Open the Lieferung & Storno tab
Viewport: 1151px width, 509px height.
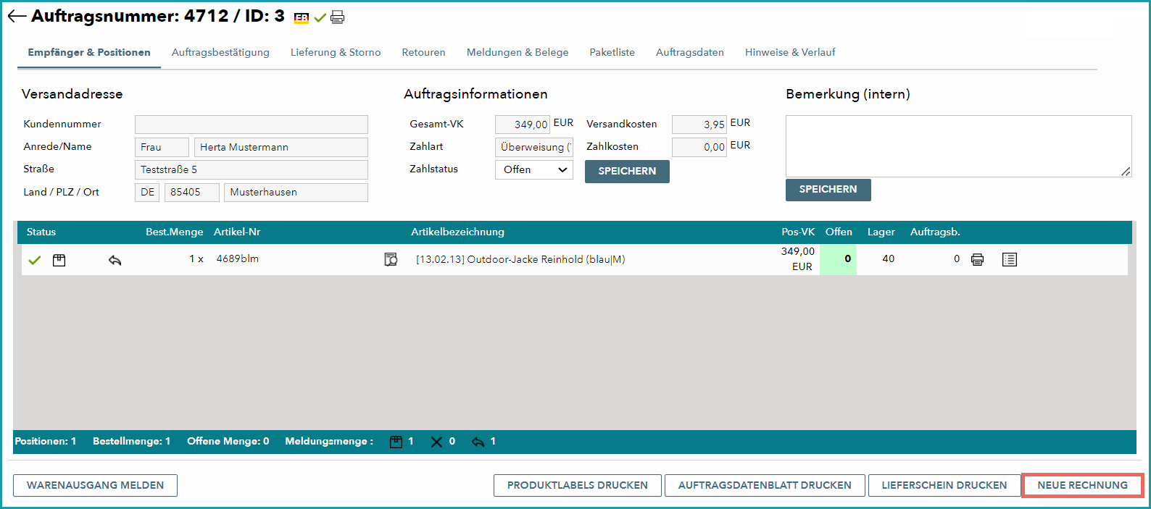[x=336, y=52]
